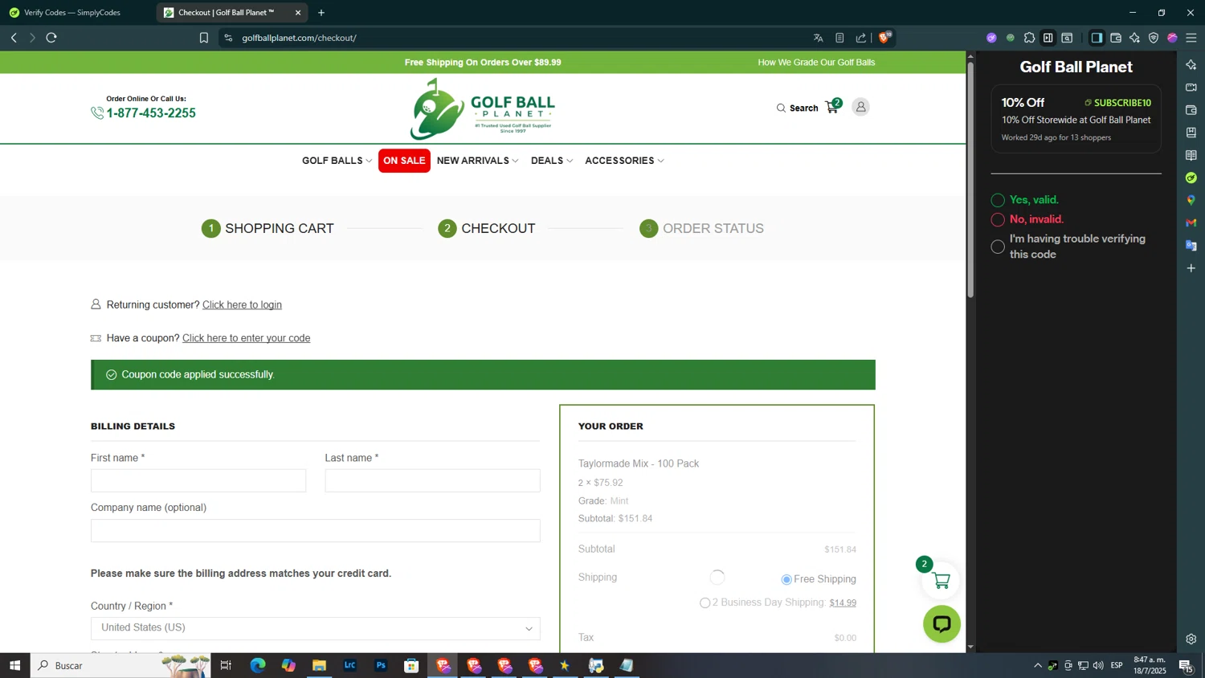
Task: Click 'Click here to login' link
Action: point(242,304)
